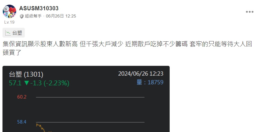This screenshot has height=132, width=261.
Task: Click the red 60.2 price axis label
Action: [22, 97]
